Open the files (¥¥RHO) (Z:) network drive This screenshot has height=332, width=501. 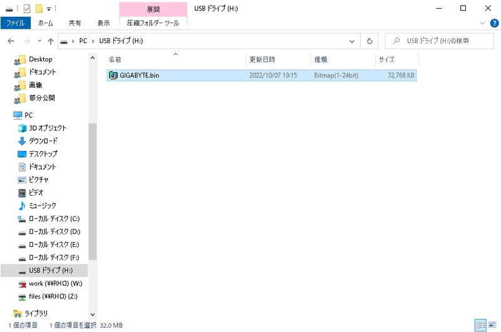click(x=53, y=296)
